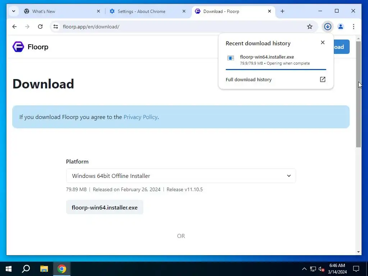Minimize the Chrome window
This screenshot has width=368, height=276.
[320, 11]
